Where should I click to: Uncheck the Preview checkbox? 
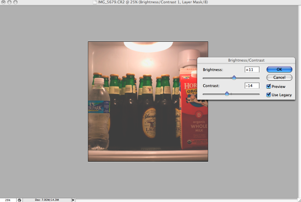point(269,86)
